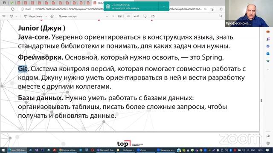Open zoom indicator icon in address bar
This screenshot has height=153, width=273.
pyautogui.click(x=206, y=9)
